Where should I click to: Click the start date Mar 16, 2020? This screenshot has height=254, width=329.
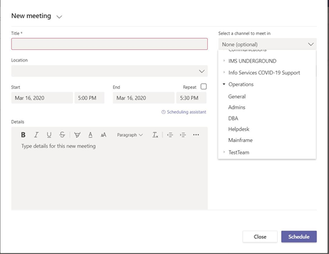tap(42, 98)
